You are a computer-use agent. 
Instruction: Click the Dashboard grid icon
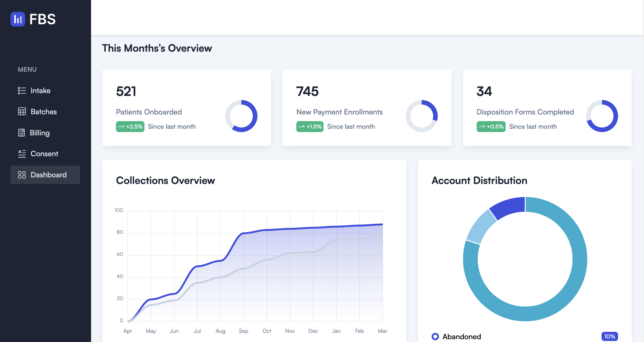[x=21, y=175]
